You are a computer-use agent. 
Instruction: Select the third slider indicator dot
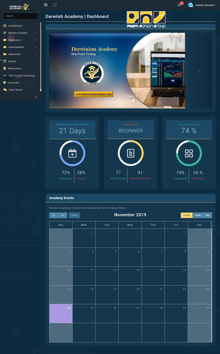(x=134, y=101)
